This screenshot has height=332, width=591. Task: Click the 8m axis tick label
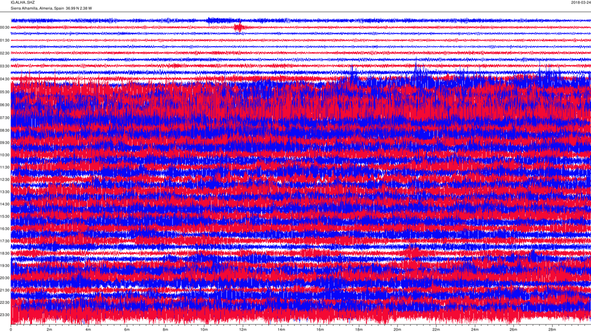pos(166,330)
